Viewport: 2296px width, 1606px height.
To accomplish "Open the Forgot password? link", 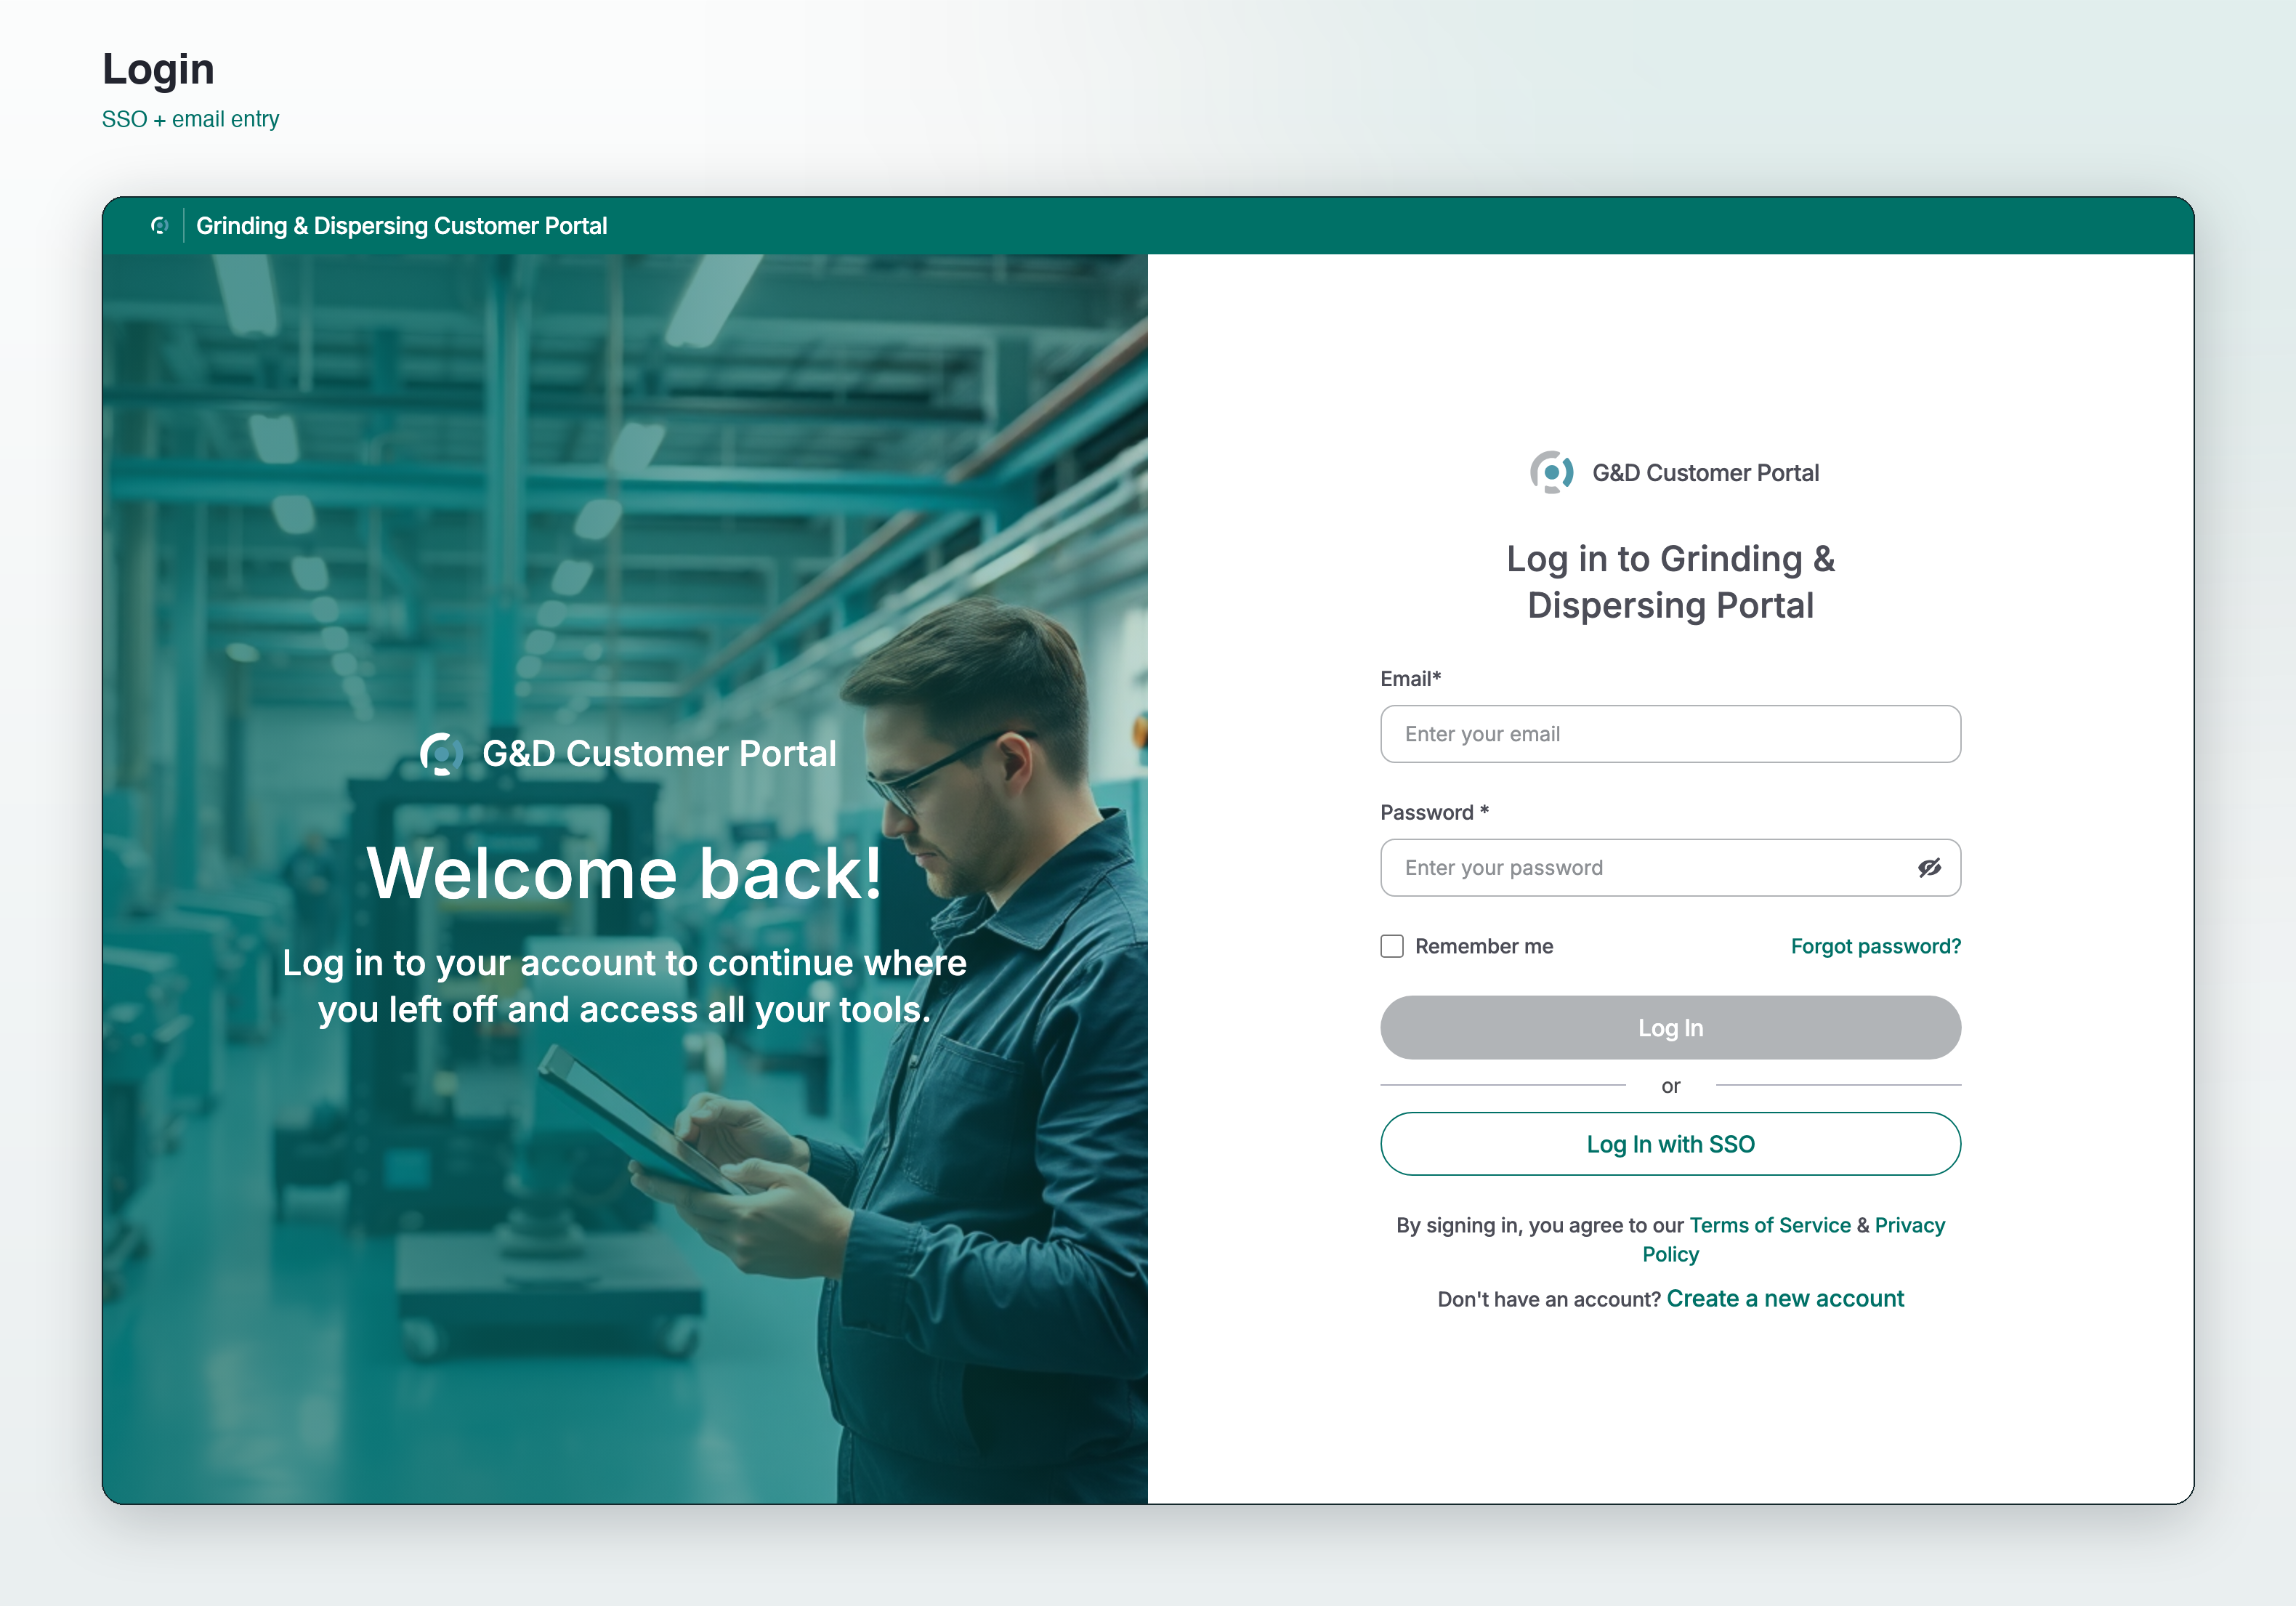I will coord(1875,946).
